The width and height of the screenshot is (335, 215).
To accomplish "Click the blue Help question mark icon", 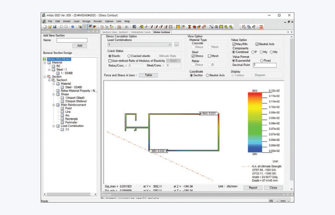I will pyautogui.click(x=73, y=27).
